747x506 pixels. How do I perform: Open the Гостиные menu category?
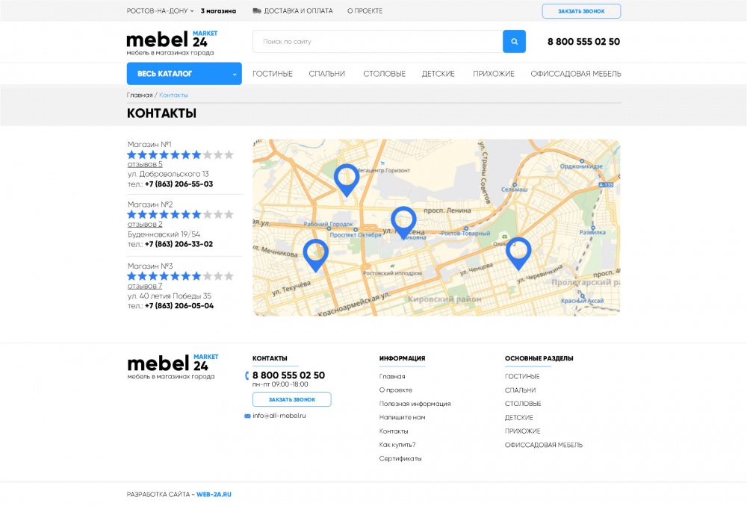coord(273,74)
